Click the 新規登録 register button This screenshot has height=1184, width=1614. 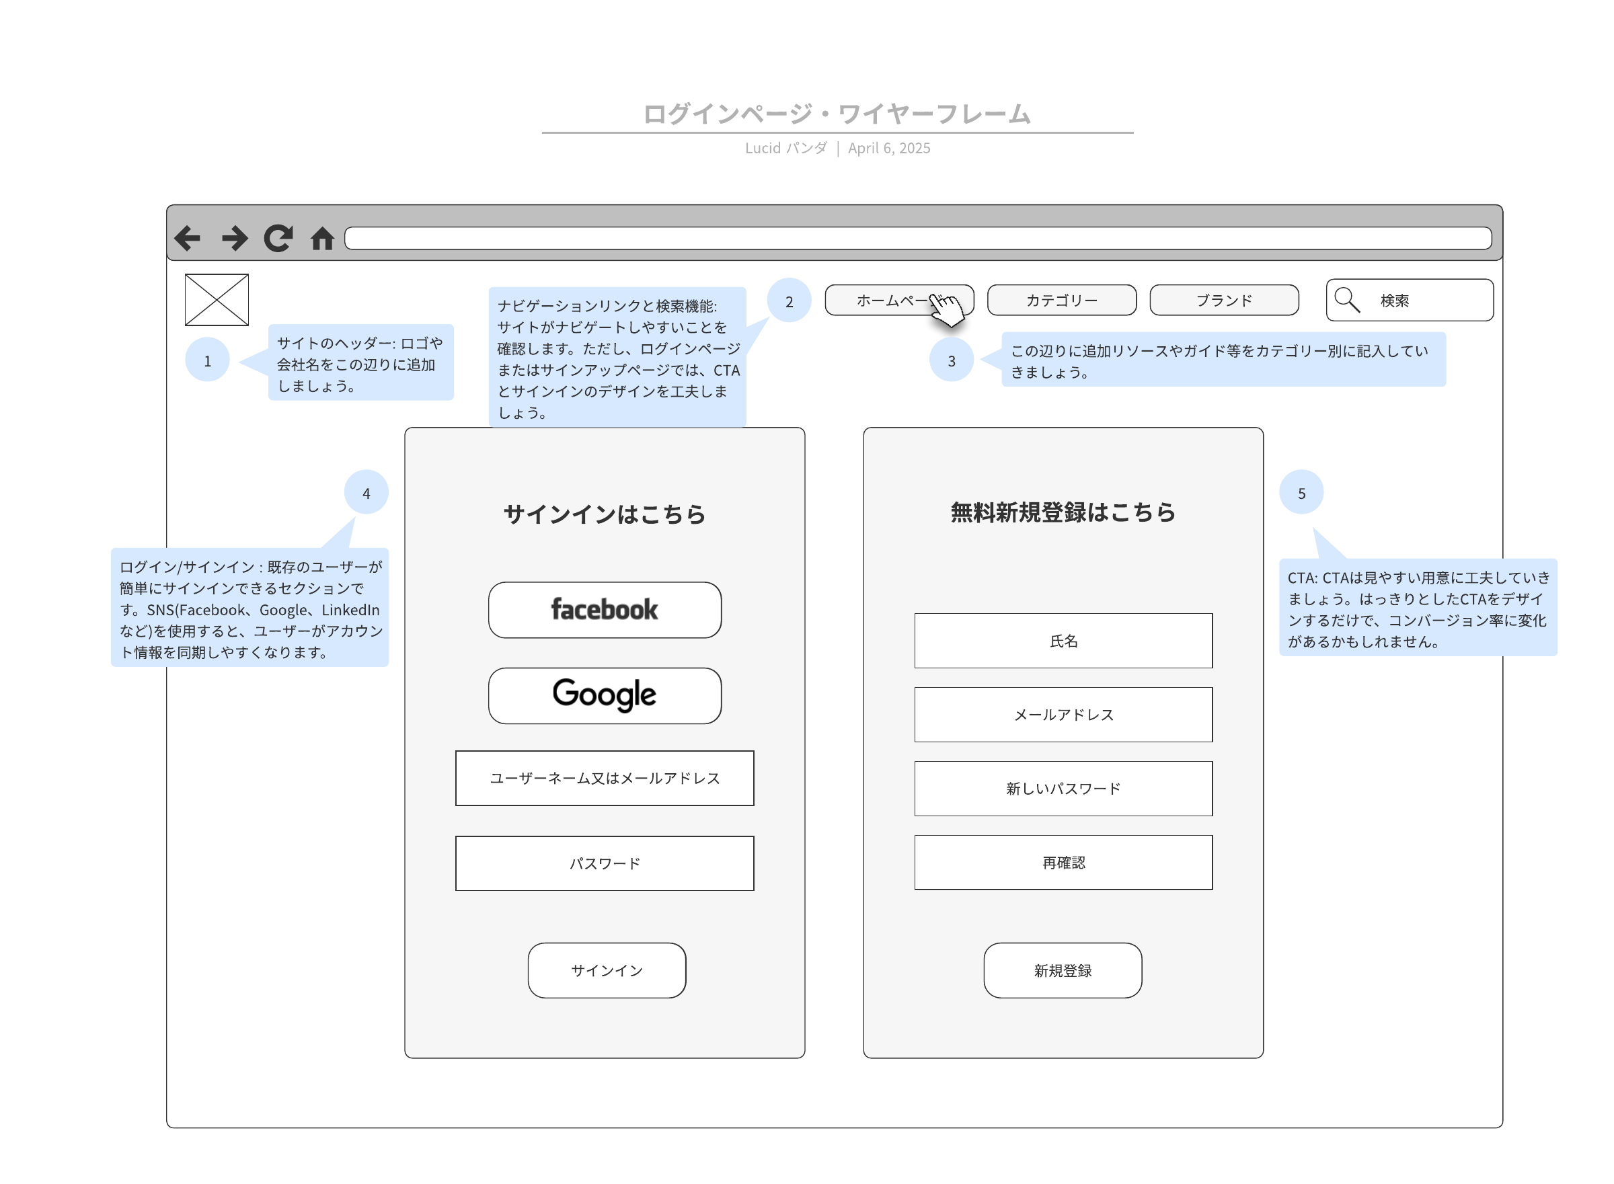coord(1062,970)
